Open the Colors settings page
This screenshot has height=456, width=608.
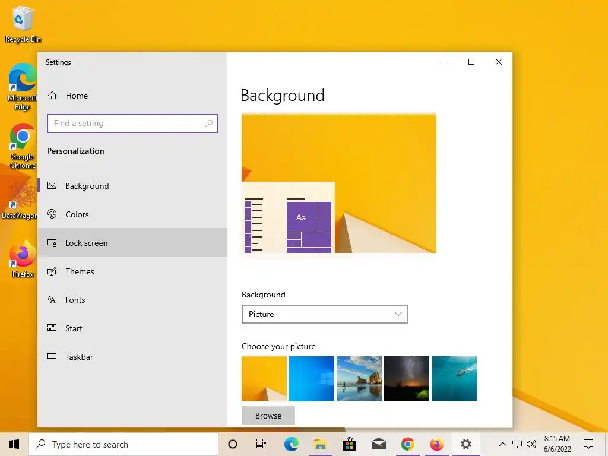[132, 214]
